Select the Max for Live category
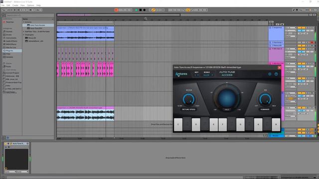Image resolution: width=319 pixels, height=179 pixels. pyautogui.click(x=10, y=48)
